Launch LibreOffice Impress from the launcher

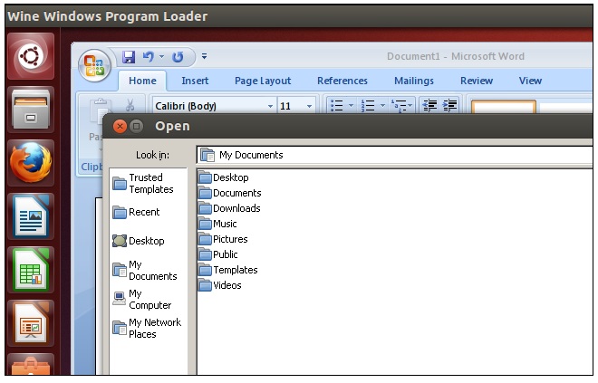[31, 323]
